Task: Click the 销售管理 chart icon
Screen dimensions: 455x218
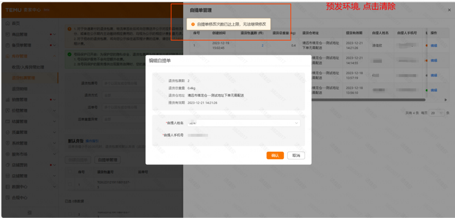Action: (7, 100)
